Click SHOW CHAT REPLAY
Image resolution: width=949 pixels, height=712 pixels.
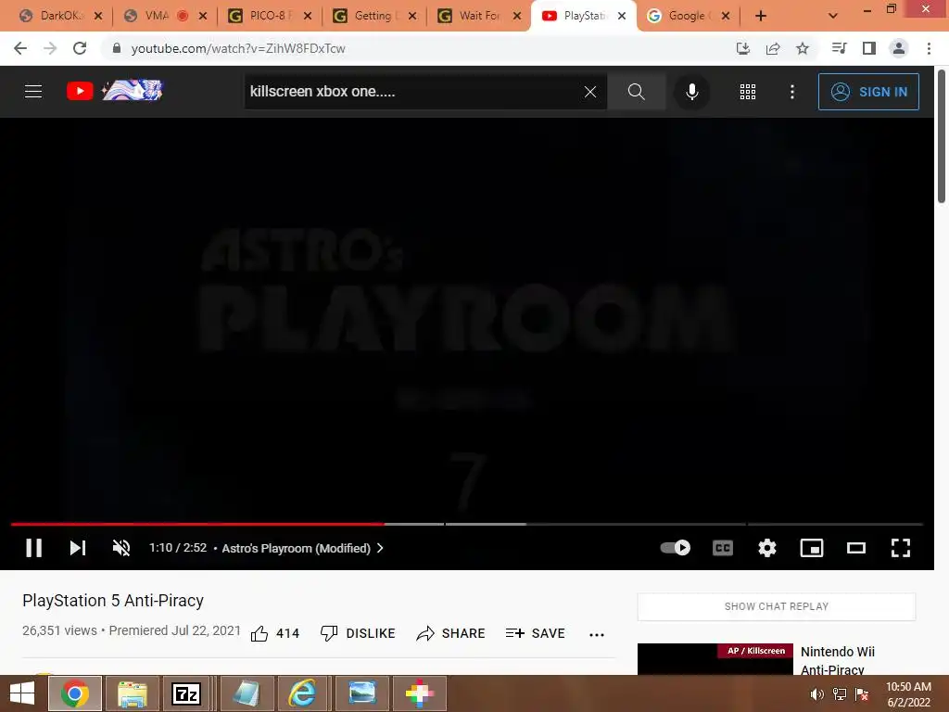click(777, 606)
